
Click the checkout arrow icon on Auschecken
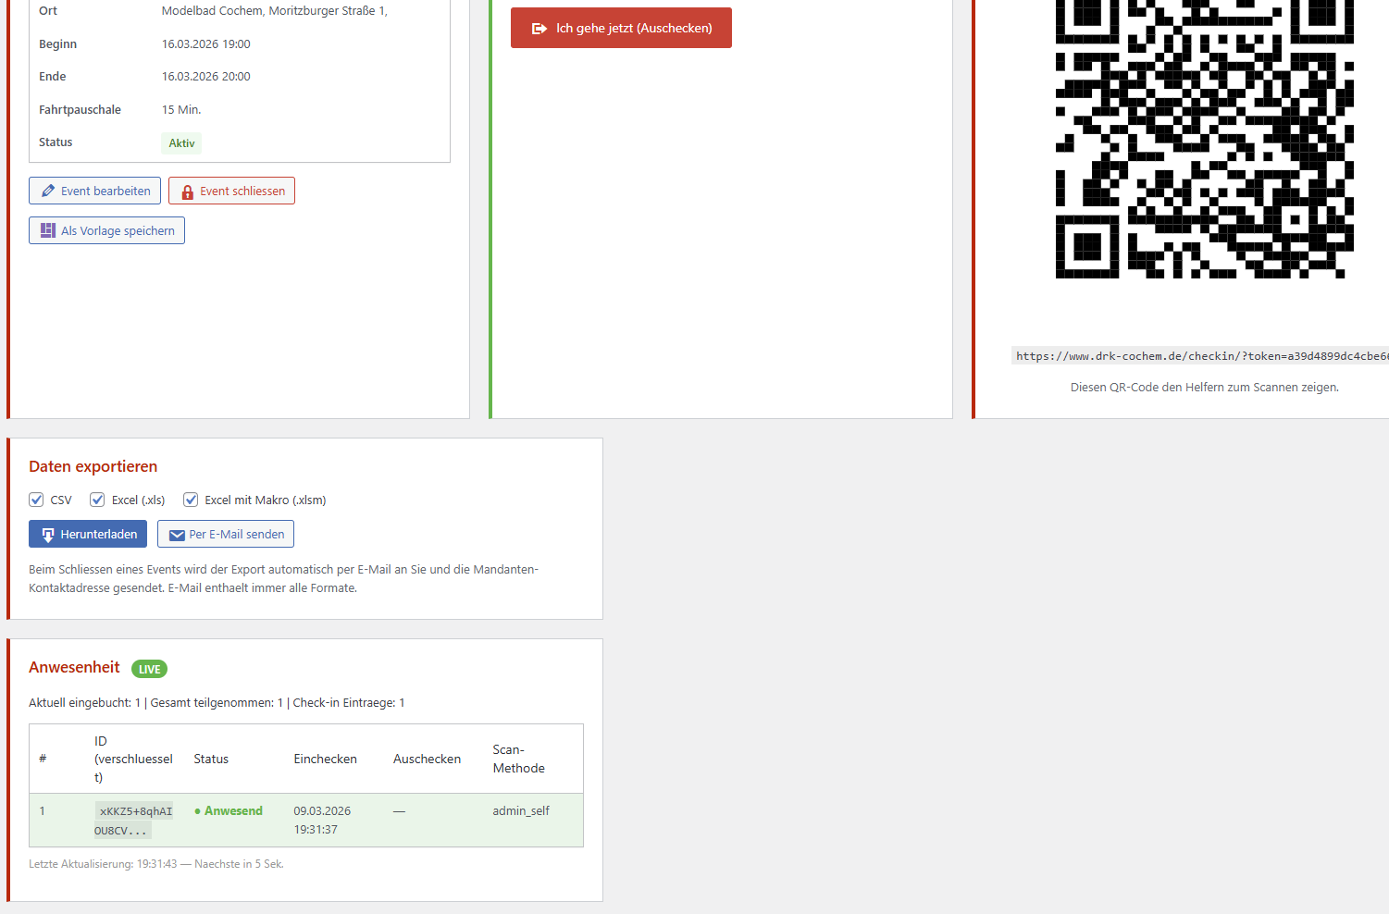click(x=539, y=29)
